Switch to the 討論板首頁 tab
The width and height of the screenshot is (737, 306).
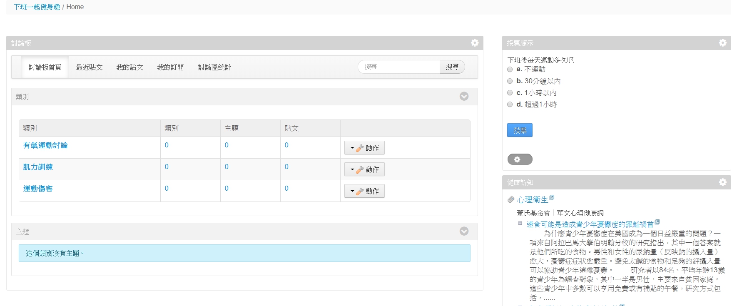click(x=45, y=67)
